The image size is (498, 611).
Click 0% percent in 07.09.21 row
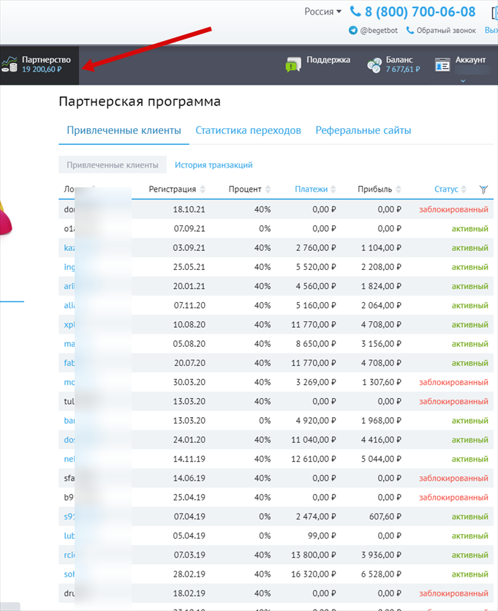tap(265, 228)
